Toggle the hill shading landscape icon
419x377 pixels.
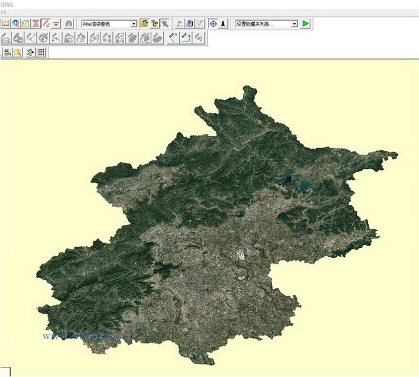tap(144, 24)
